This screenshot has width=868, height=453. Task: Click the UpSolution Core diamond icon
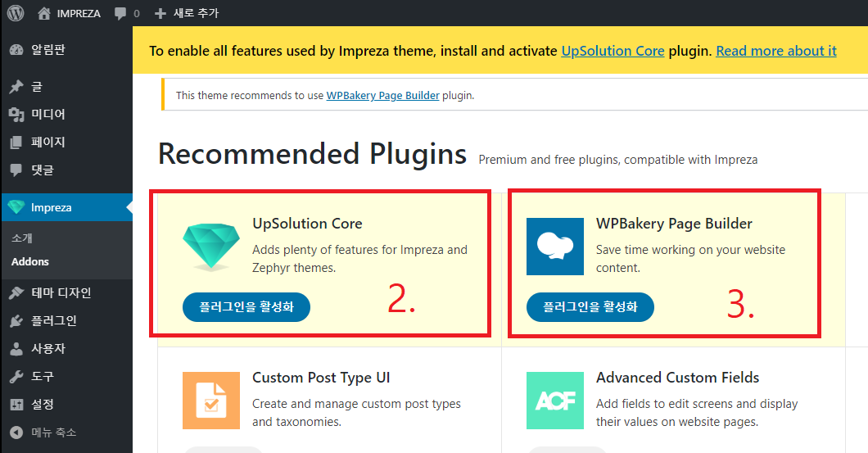[x=210, y=245]
